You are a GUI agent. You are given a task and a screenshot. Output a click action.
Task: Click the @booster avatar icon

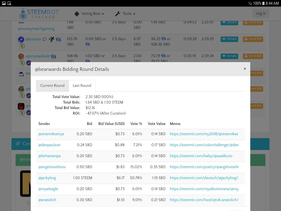point(21,39)
